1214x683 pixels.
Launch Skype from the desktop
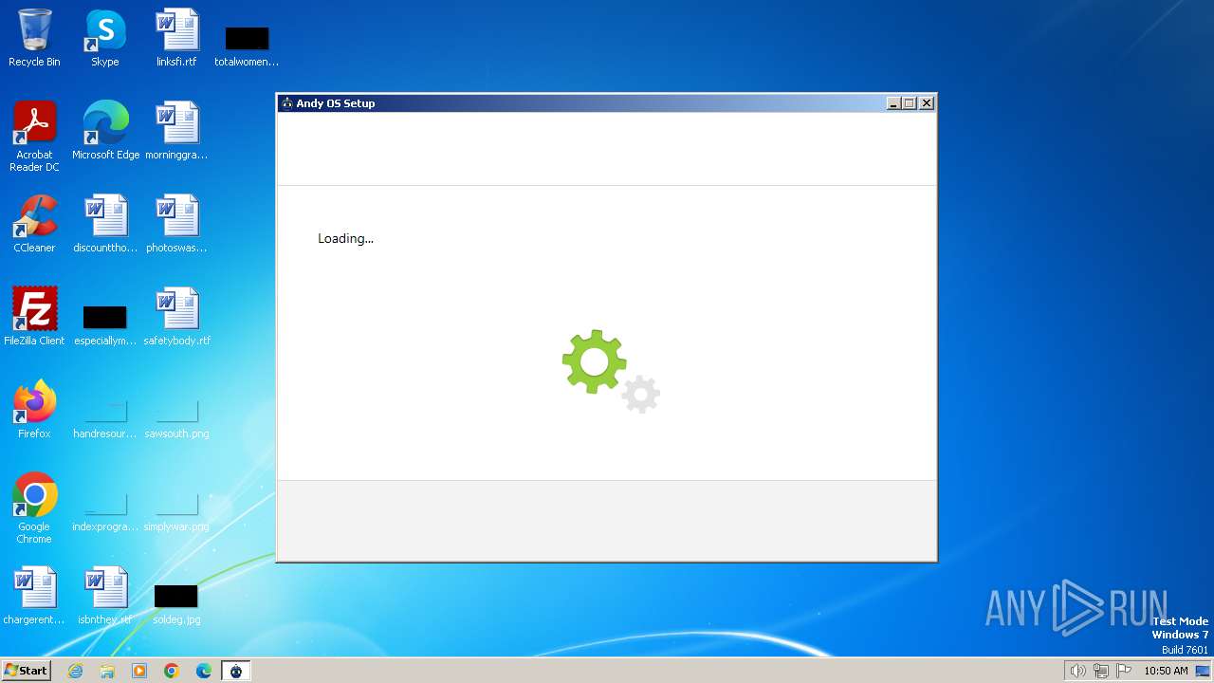click(x=105, y=38)
